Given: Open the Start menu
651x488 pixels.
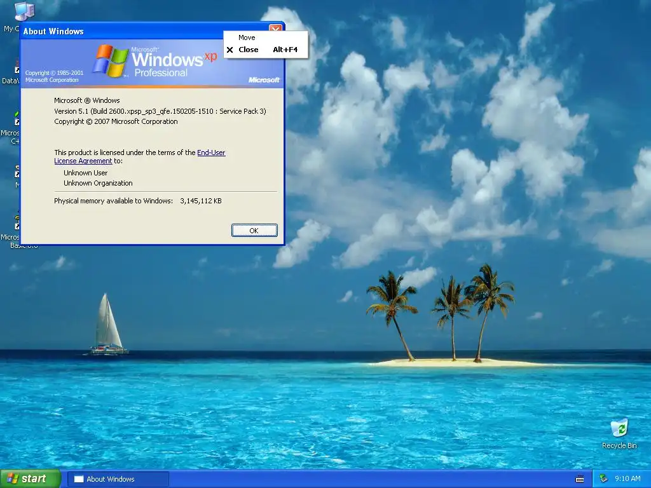Looking at the screenshot, I should coord(30,479).
